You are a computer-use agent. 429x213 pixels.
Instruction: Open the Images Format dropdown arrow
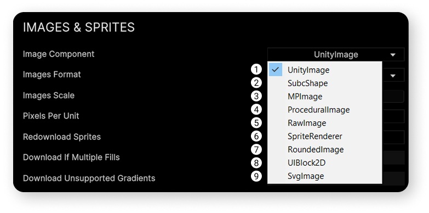click(393, 76)
